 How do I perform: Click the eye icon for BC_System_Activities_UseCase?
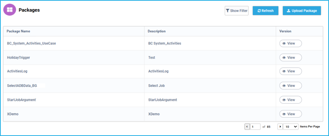click(284, 44)
